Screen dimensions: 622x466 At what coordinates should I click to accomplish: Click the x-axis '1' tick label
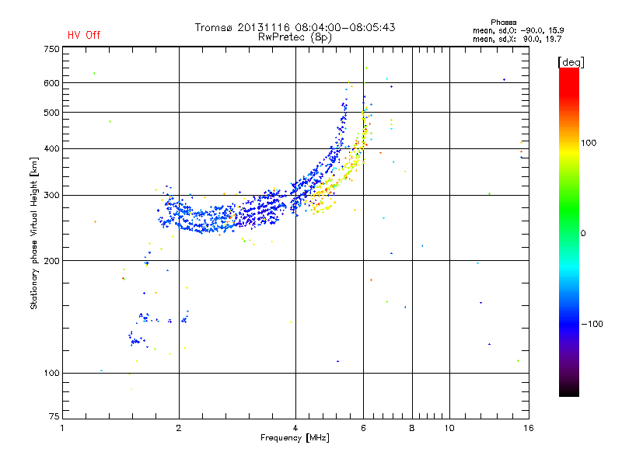coord(62,428)
